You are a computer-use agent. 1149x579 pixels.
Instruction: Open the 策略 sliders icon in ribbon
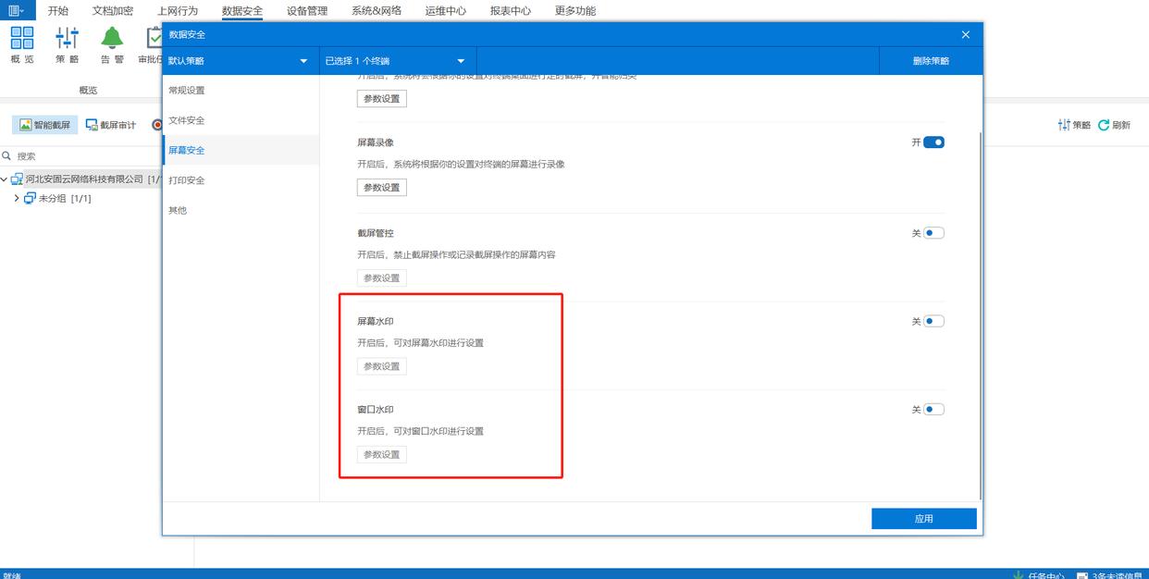point(68,38)
